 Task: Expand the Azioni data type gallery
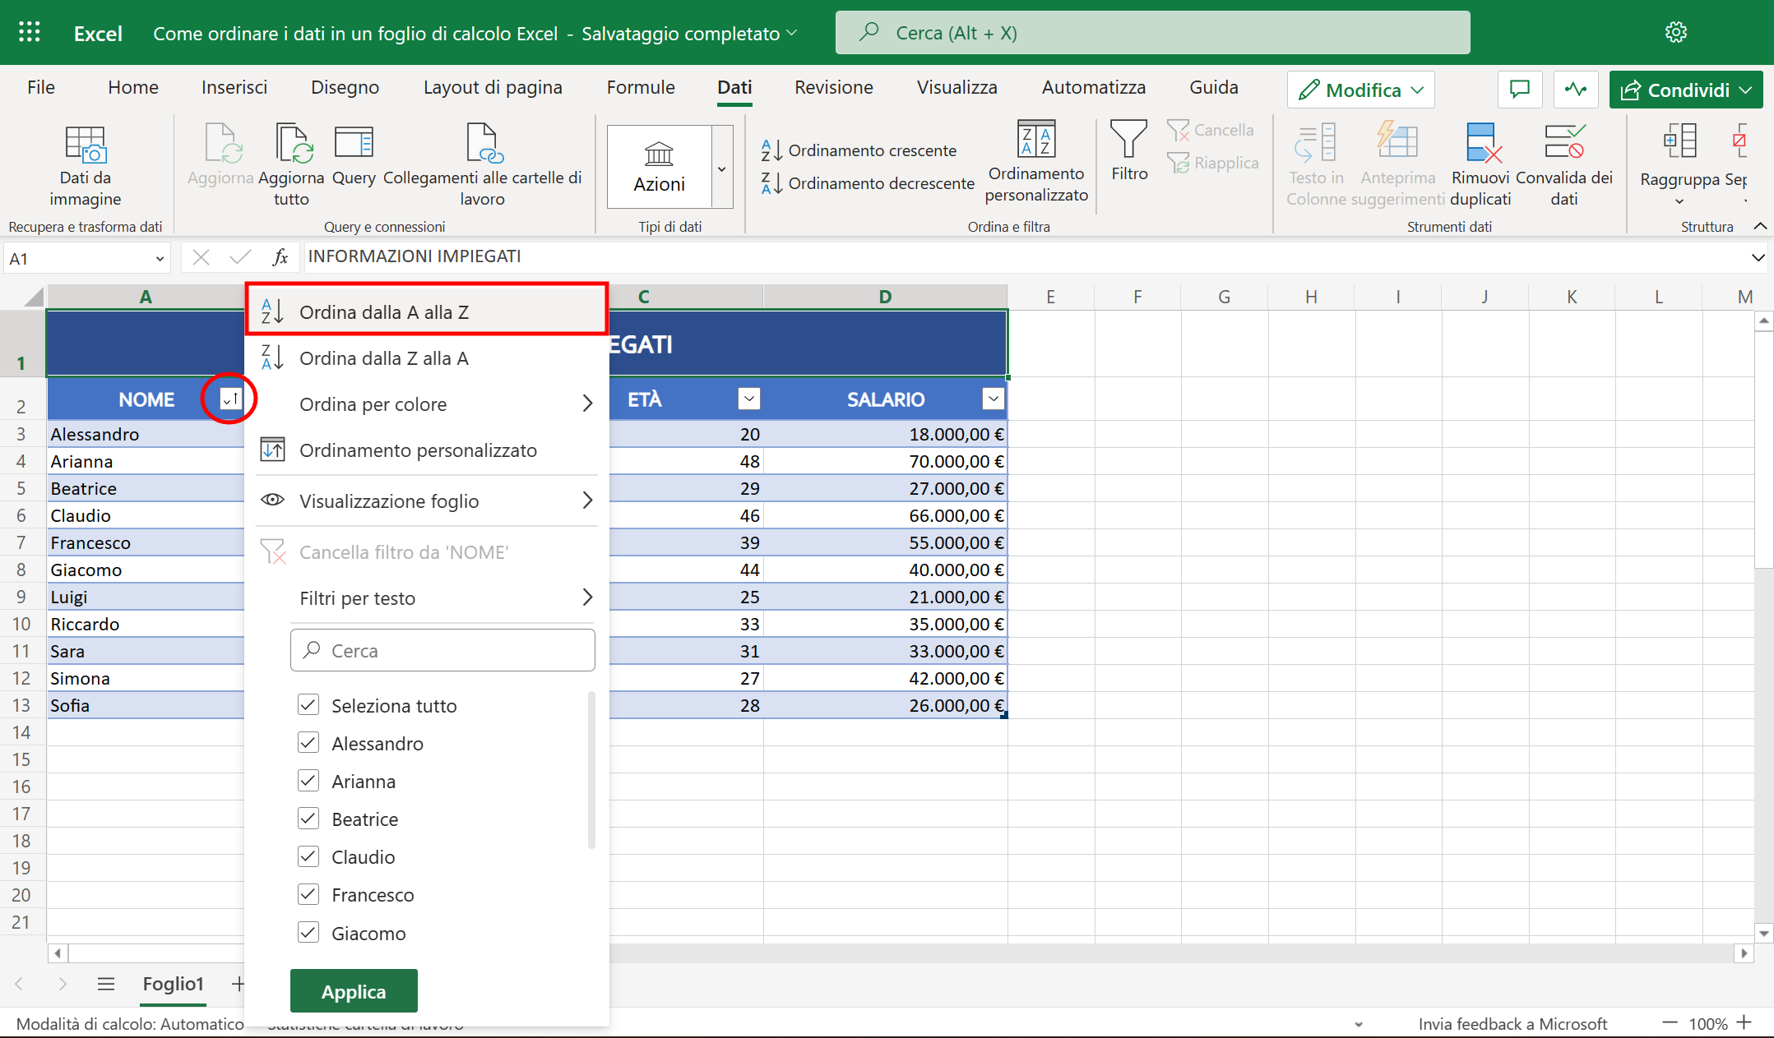coord(722,167)
